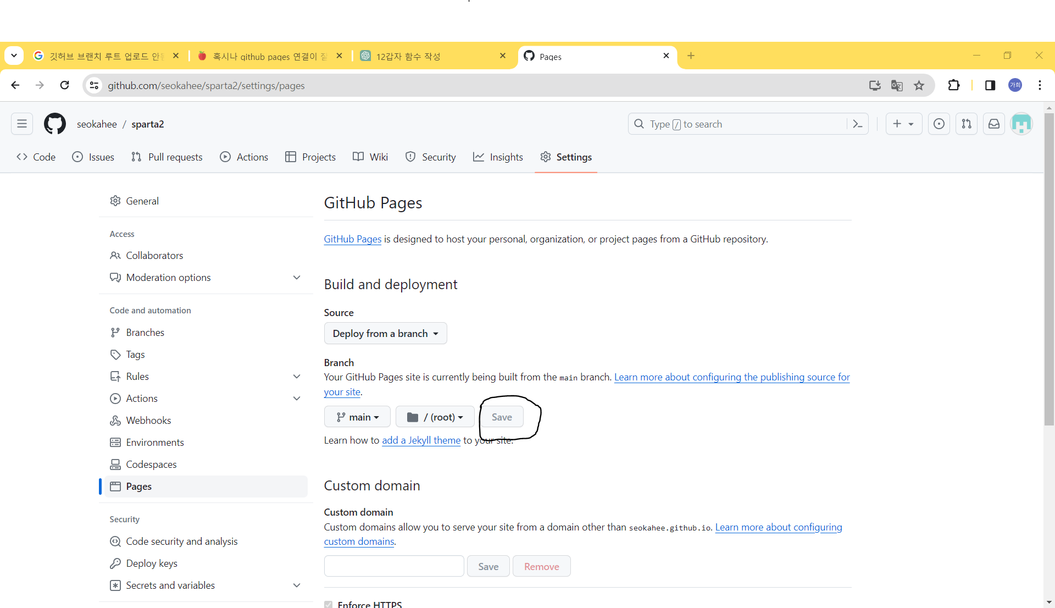
Task: Open Collaborators settings
Action: (x=206, y=256)
